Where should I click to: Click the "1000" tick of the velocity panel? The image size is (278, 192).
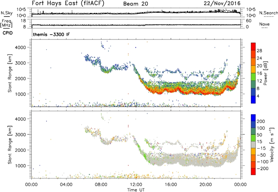click(20, 166)
